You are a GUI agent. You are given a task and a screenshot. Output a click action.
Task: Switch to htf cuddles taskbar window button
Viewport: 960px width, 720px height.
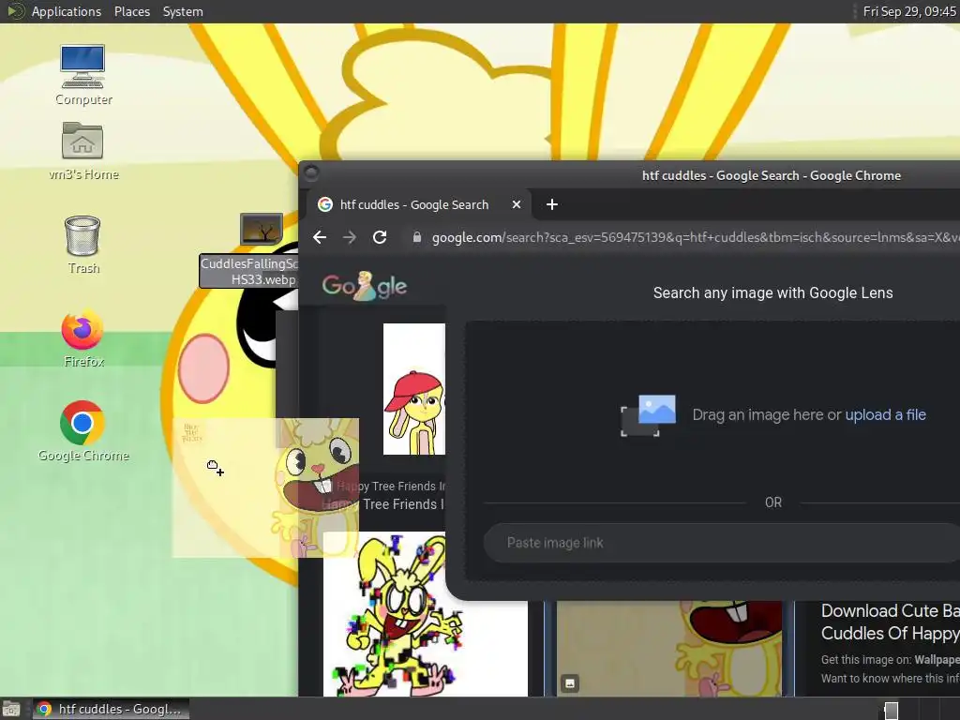pyautogui.click(x=111, y=709)
